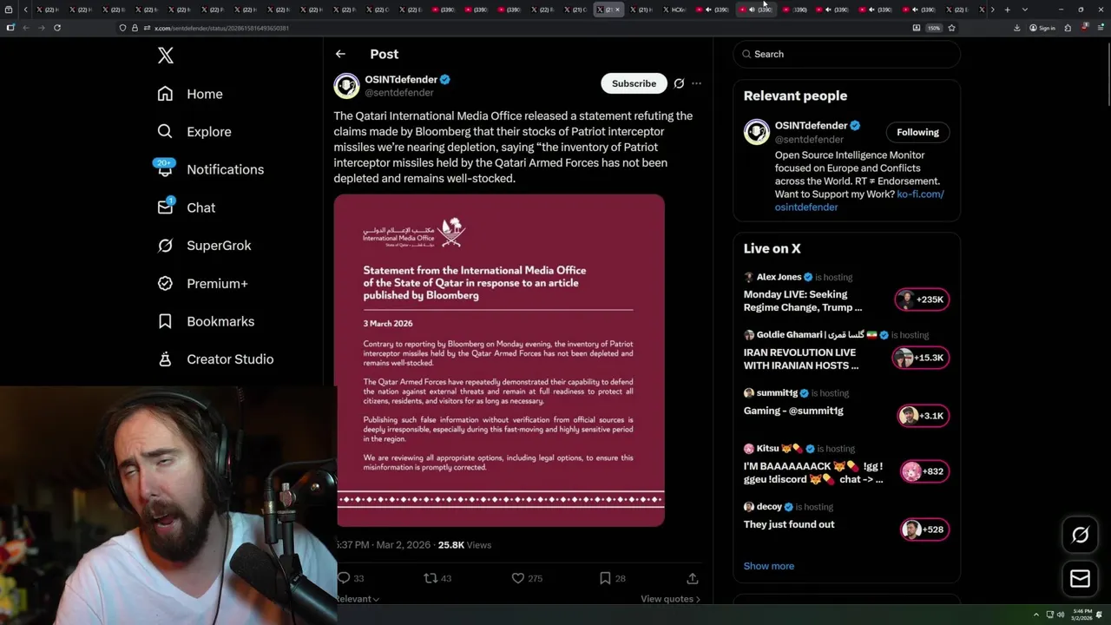1111x625 pixels.
Task: Open decoy's They just found out
Action: (x=789, y=524)
